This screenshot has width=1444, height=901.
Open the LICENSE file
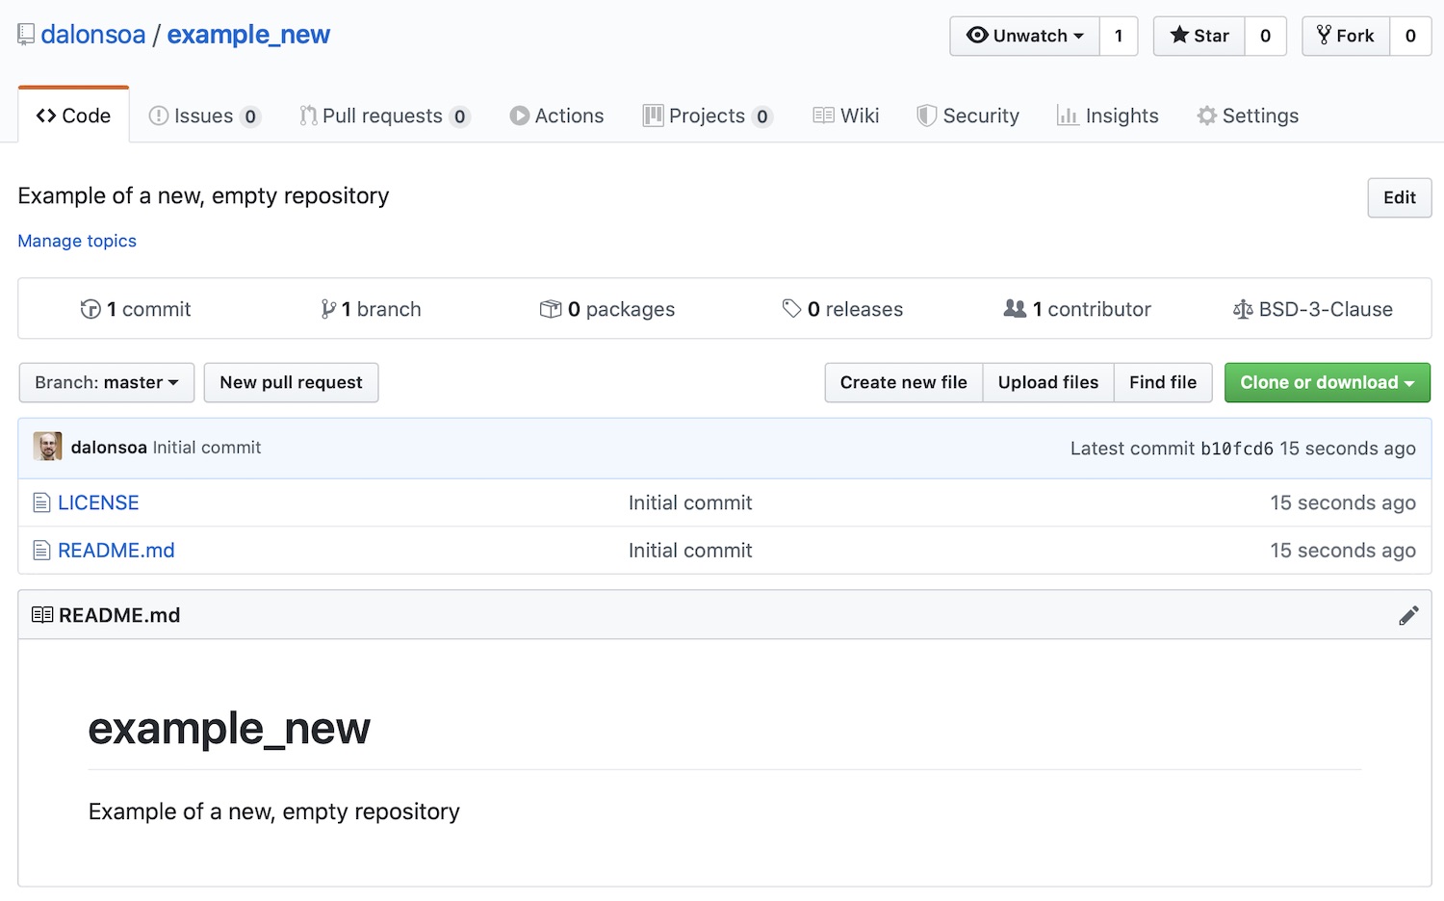(98, 502)
